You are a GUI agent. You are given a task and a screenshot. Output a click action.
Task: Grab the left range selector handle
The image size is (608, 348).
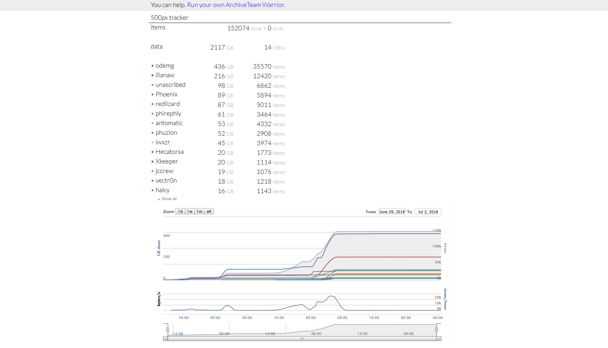pos(167,330)
